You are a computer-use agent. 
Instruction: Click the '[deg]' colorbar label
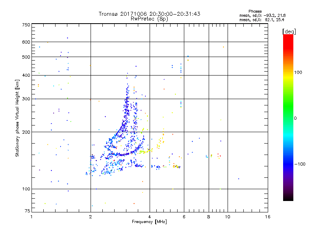pos(289,31)
